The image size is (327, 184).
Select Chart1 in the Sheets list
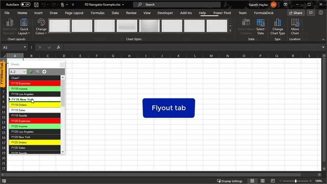click(35, 78)
